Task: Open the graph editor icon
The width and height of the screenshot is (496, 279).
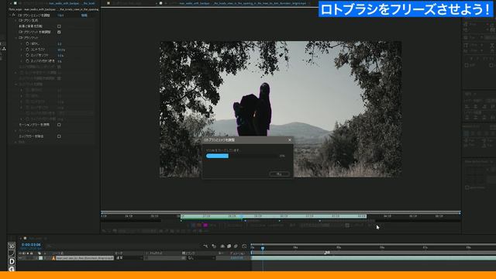Action: point(244,246)
